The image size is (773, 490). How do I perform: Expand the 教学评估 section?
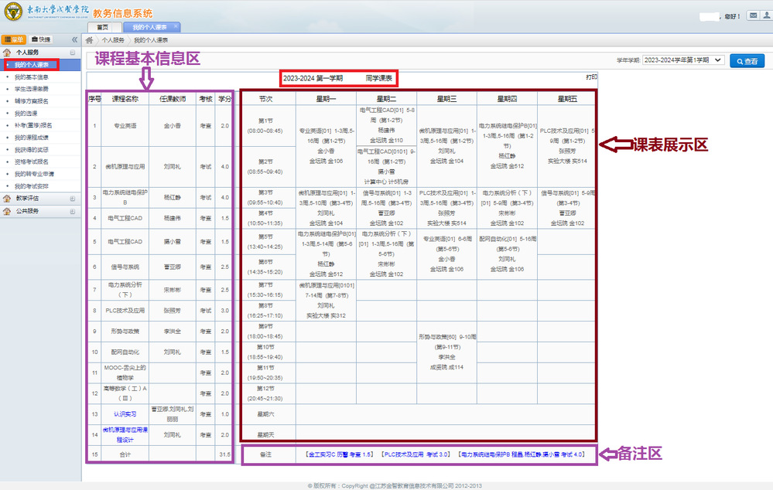(x=73, y=199)
